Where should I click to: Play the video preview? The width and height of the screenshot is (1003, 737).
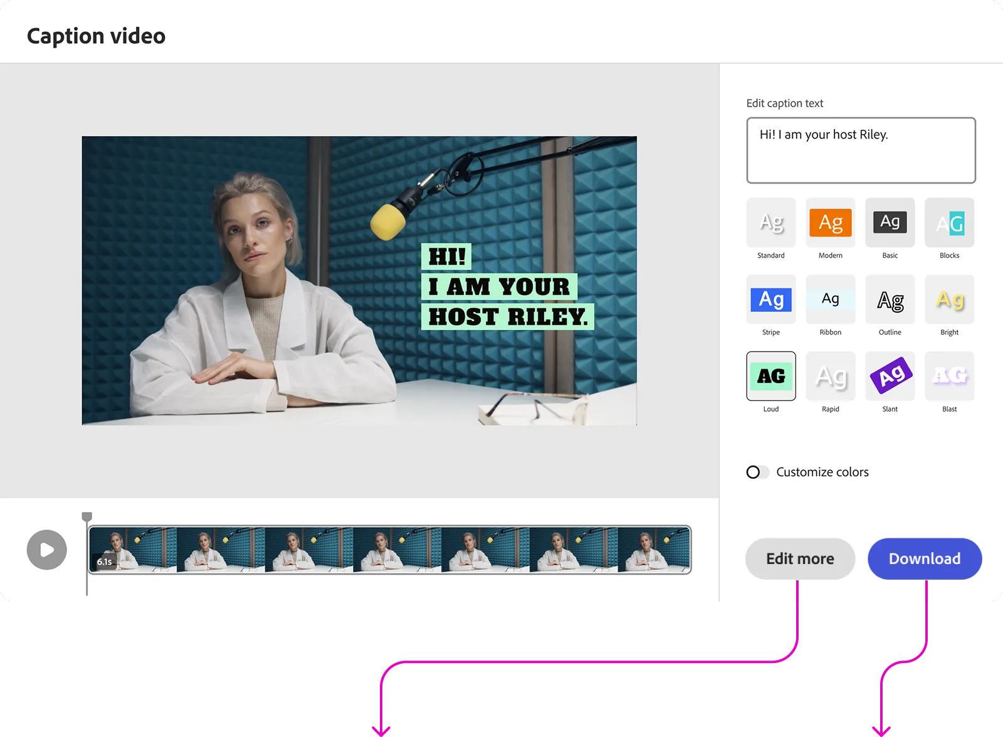click(47, 550)
